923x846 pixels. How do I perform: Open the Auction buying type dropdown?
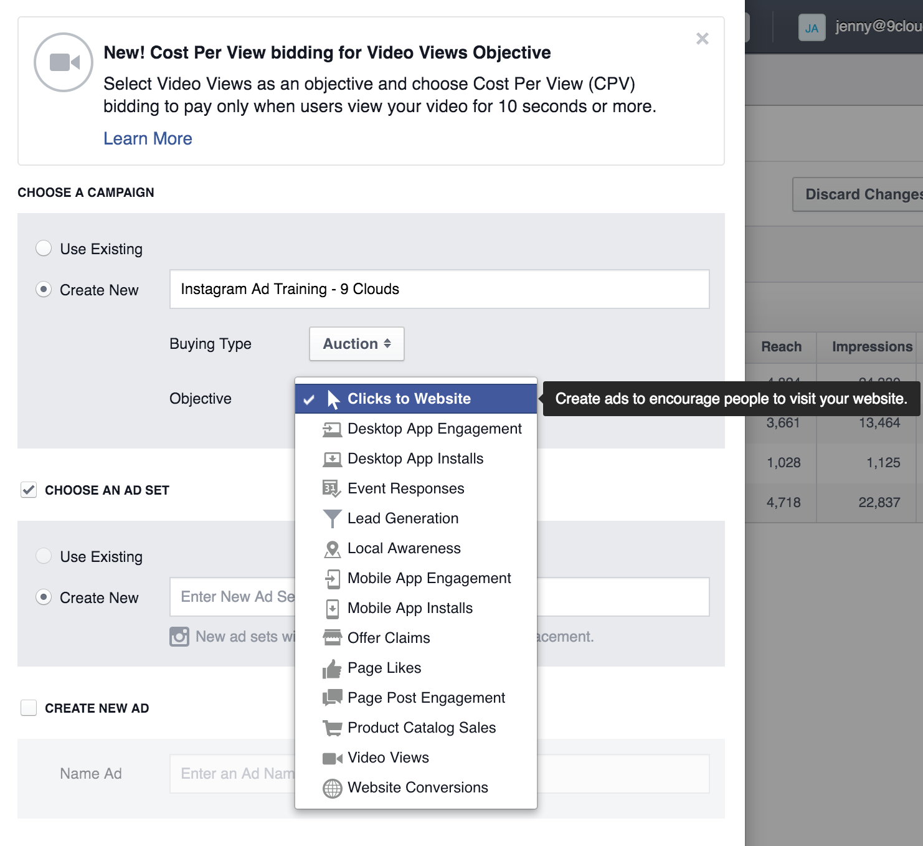pyautogui.click(x=357, y=344)
